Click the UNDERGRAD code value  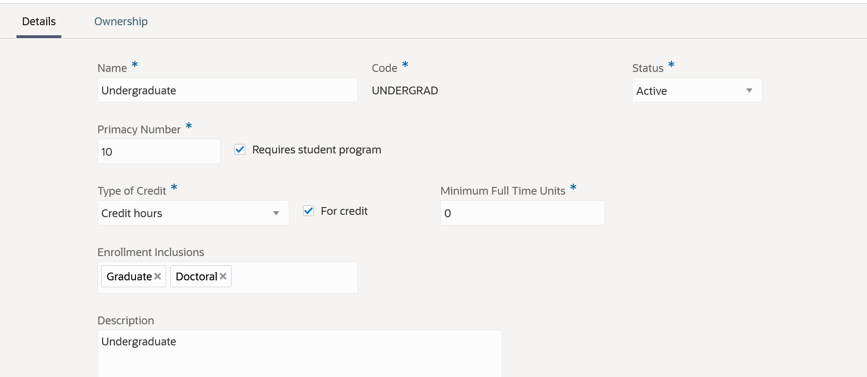coord(405,91)
